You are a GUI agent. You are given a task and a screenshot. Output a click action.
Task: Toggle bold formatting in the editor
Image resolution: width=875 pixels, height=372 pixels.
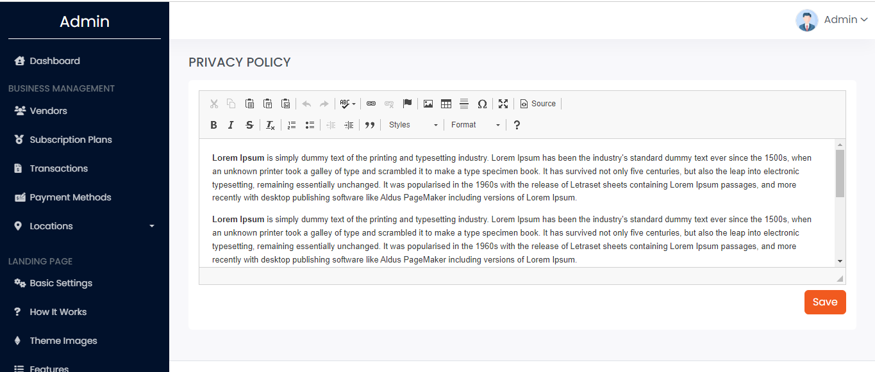pos(214,125)
